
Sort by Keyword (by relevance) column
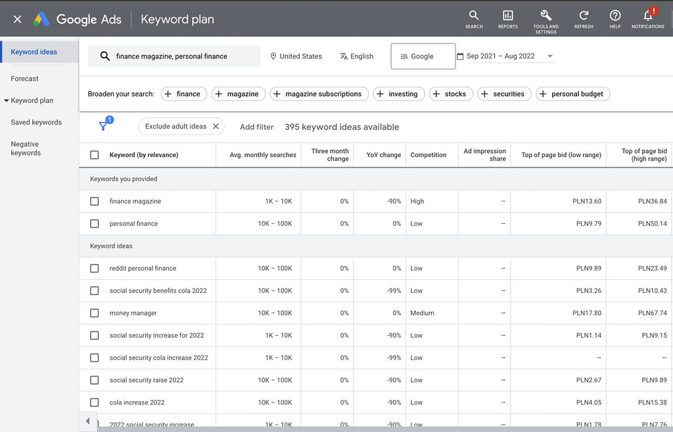point(144,155)
